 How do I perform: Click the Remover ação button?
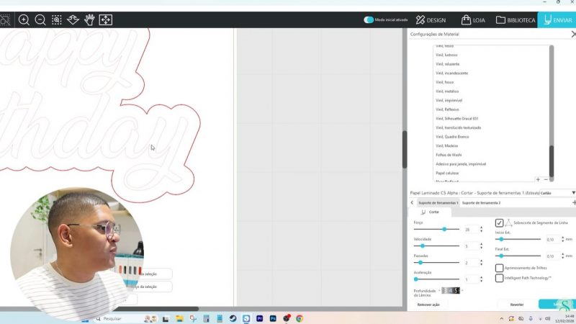tap(428, 305)
